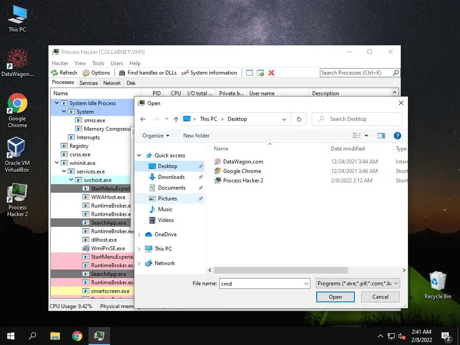Collapse the System Idle Process tree node

57,103
